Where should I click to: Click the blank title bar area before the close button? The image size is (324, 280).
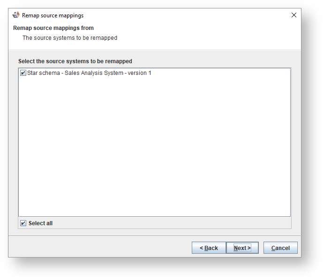coord(188,15)
